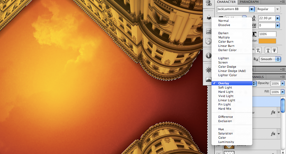Viewport: 286px width, 154px height.
Task: Open the Histogram panel icon
Action: 209,79
